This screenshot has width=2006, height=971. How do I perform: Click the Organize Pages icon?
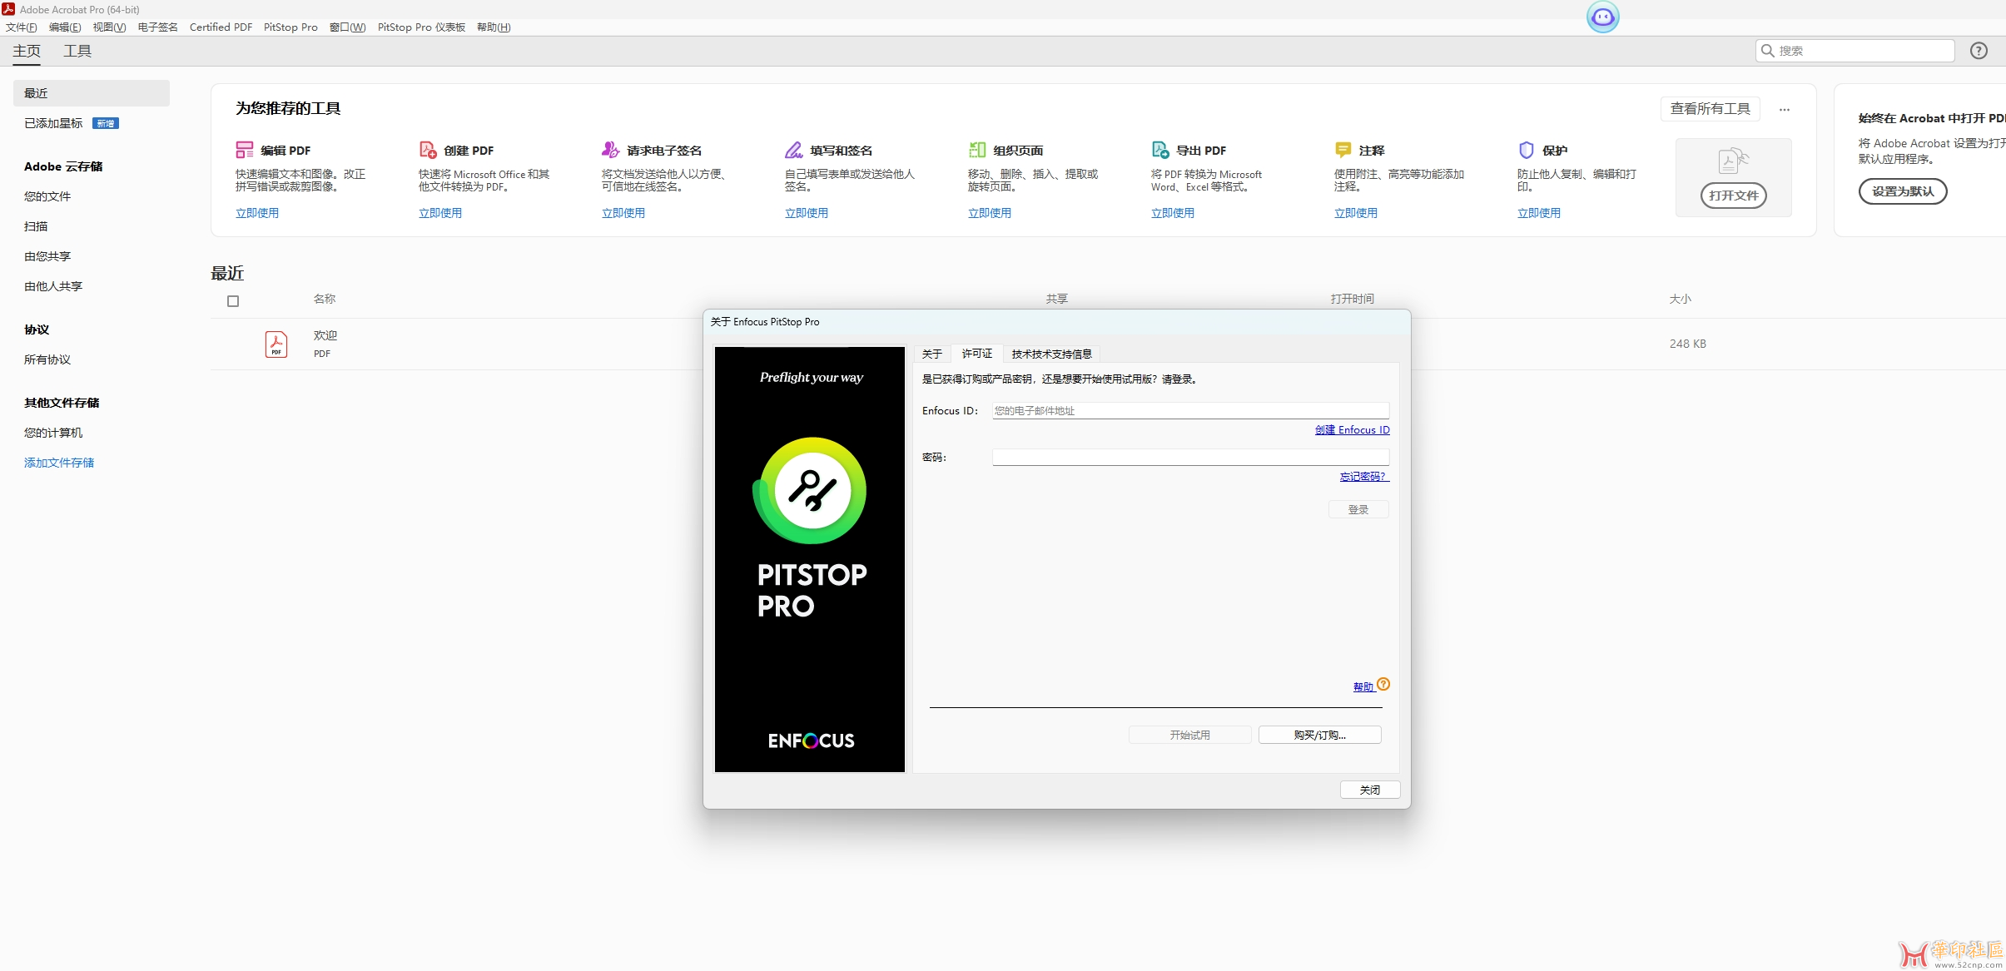click(x=977, y=150)
